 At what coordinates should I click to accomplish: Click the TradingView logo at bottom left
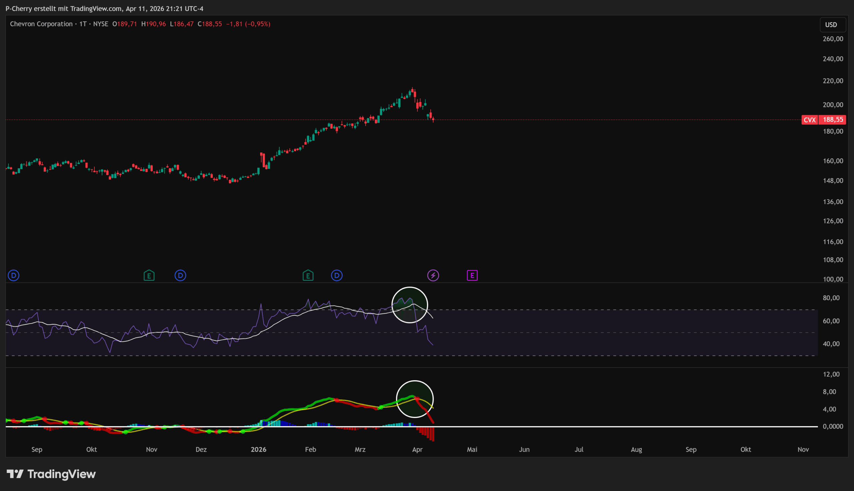[51, 474]
